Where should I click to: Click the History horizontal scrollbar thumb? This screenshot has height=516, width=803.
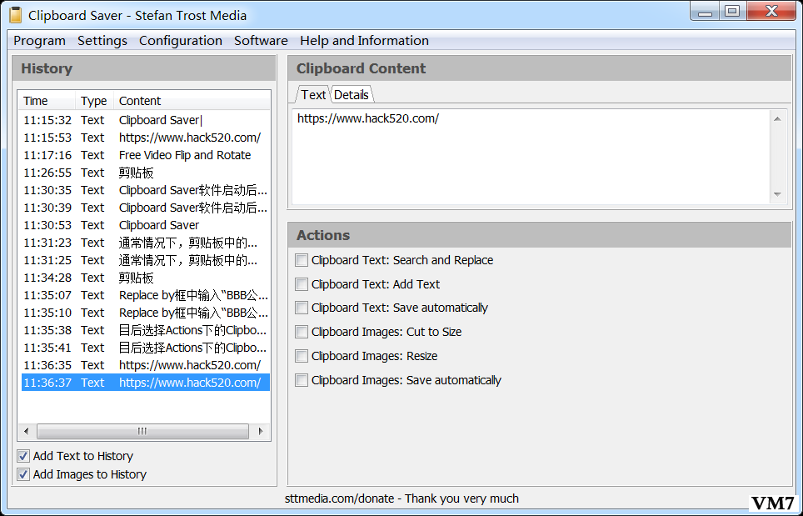[142, 432]
